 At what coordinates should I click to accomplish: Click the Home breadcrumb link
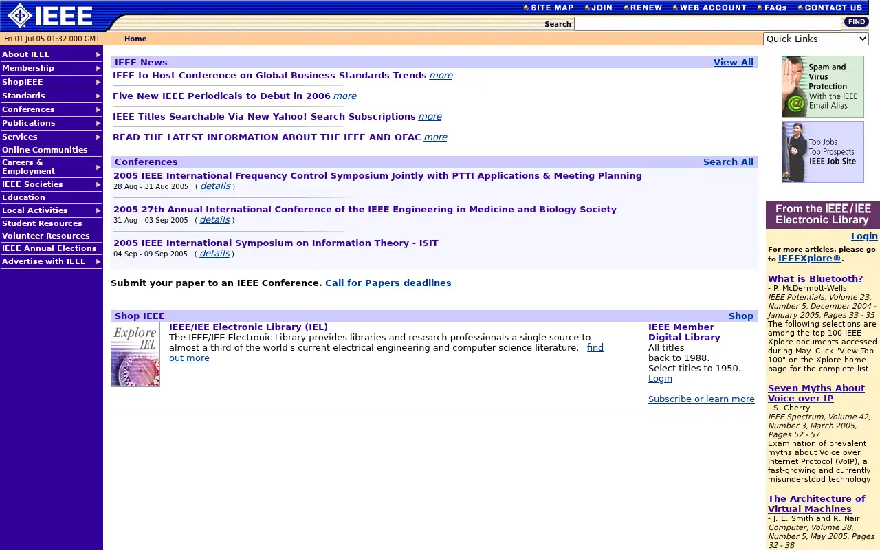tap(135, 39)
